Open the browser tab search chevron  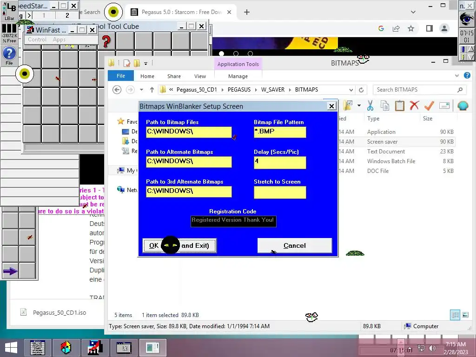coord(413,12)
